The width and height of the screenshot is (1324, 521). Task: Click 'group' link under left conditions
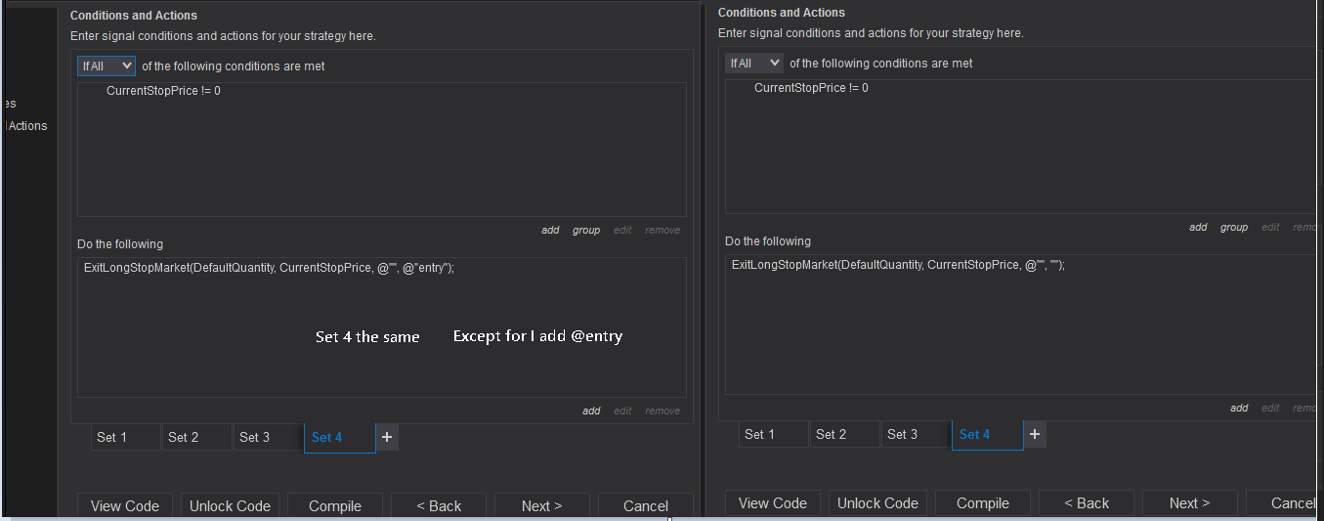(x=586, y=231)
